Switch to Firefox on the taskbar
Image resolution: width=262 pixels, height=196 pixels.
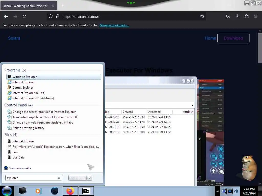[70, 191]
